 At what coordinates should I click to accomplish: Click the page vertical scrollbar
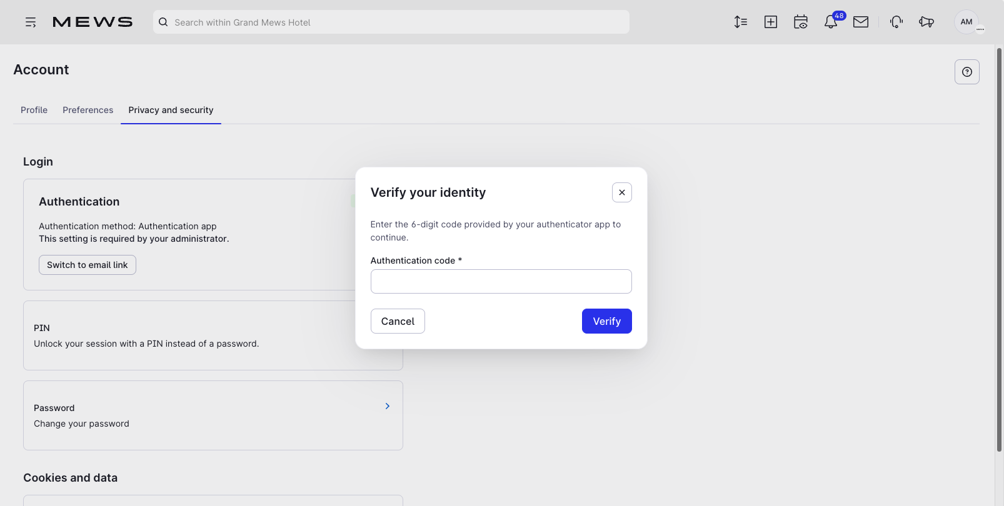999,250
